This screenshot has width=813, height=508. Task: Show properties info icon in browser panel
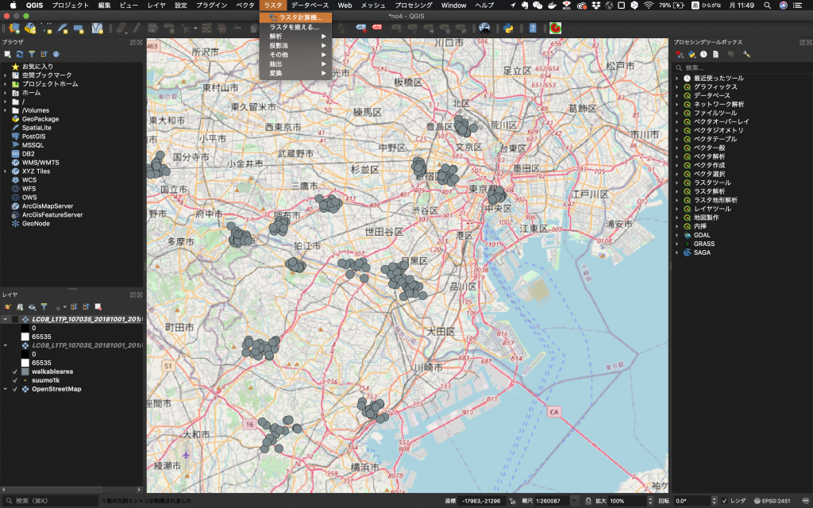click(56, 54)
